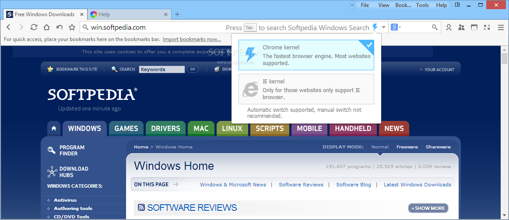509x220 pixels.
Task: Open the Google search engine selector
Action: coord(396,27)
